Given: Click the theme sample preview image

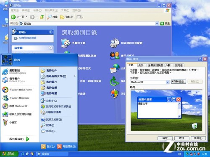Looking at the screenshot, I should 166,110.
